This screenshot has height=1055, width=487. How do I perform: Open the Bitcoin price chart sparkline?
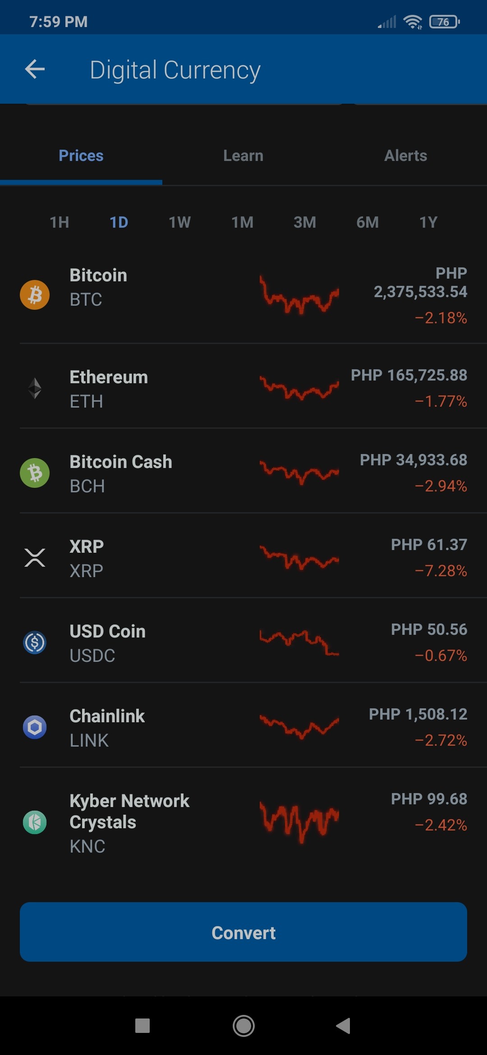[x=299, y=295]
